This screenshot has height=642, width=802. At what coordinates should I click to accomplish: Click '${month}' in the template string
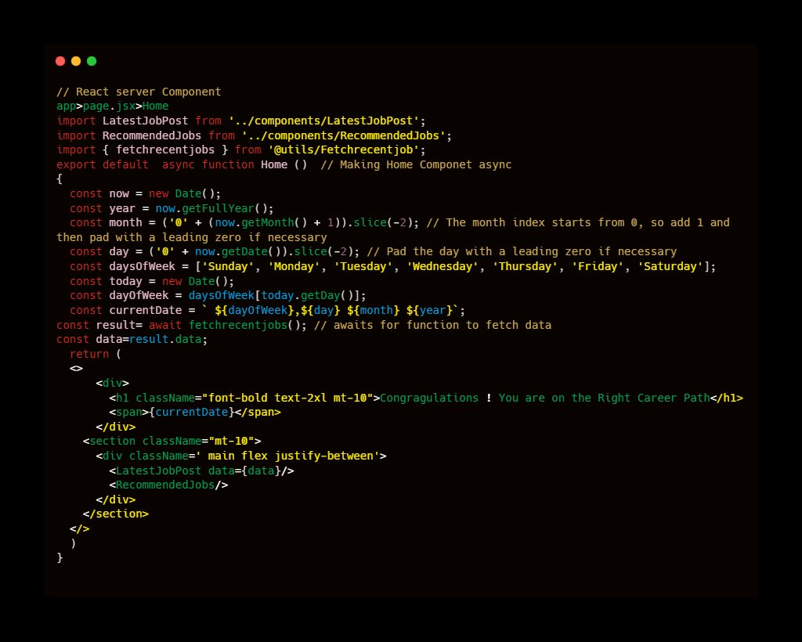coord(374,311)
